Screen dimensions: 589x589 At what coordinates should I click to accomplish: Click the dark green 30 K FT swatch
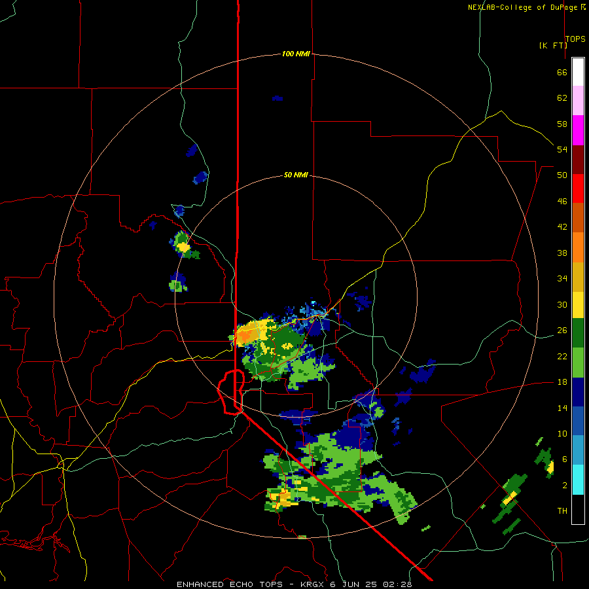click(578, 333)
